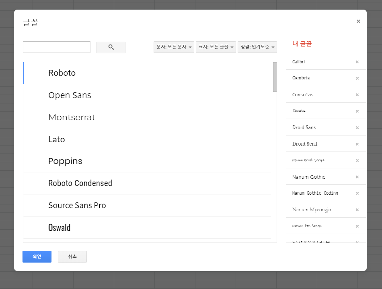Remove Consolas from my fonts
The width and height of the screenshot is (382, 289).
(357, 95)
